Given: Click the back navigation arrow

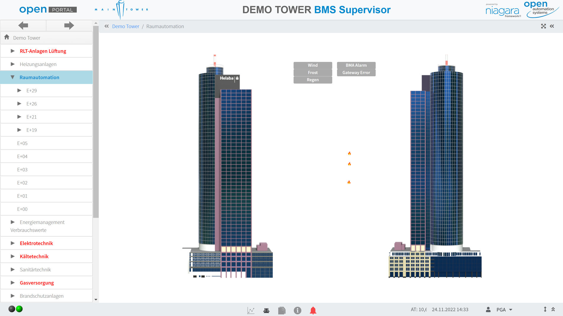Looking at the screenshot, I should pos(23,26).
